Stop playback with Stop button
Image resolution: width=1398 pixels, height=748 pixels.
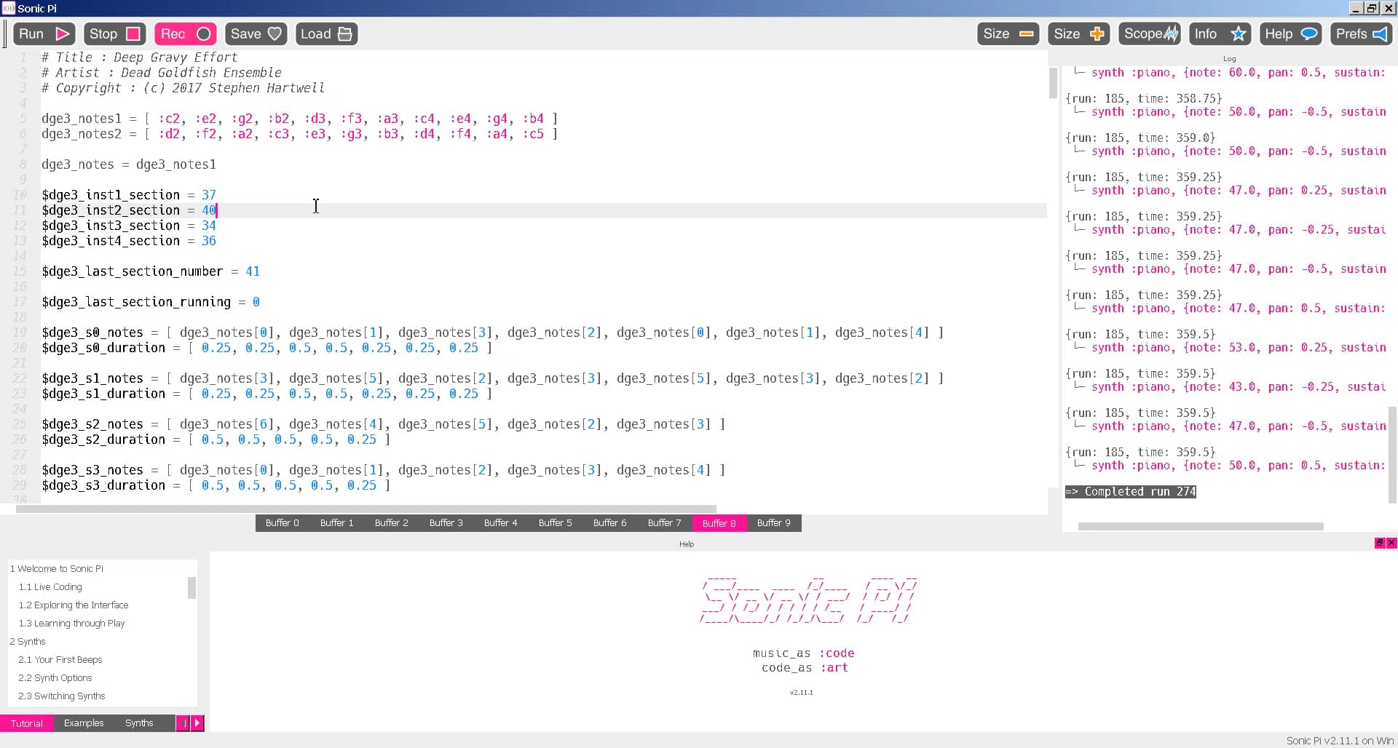click(114, 34)
